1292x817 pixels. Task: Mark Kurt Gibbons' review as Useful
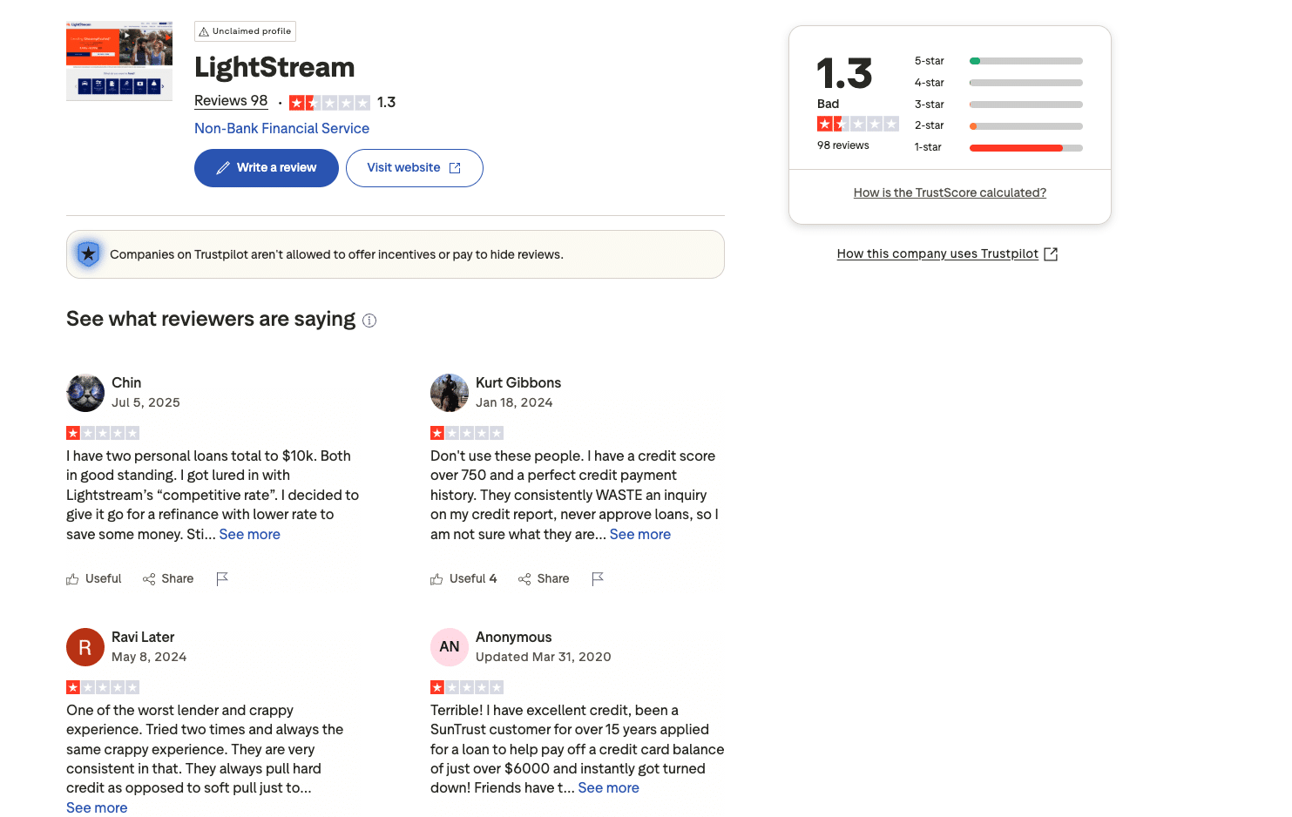pos(463,577)
